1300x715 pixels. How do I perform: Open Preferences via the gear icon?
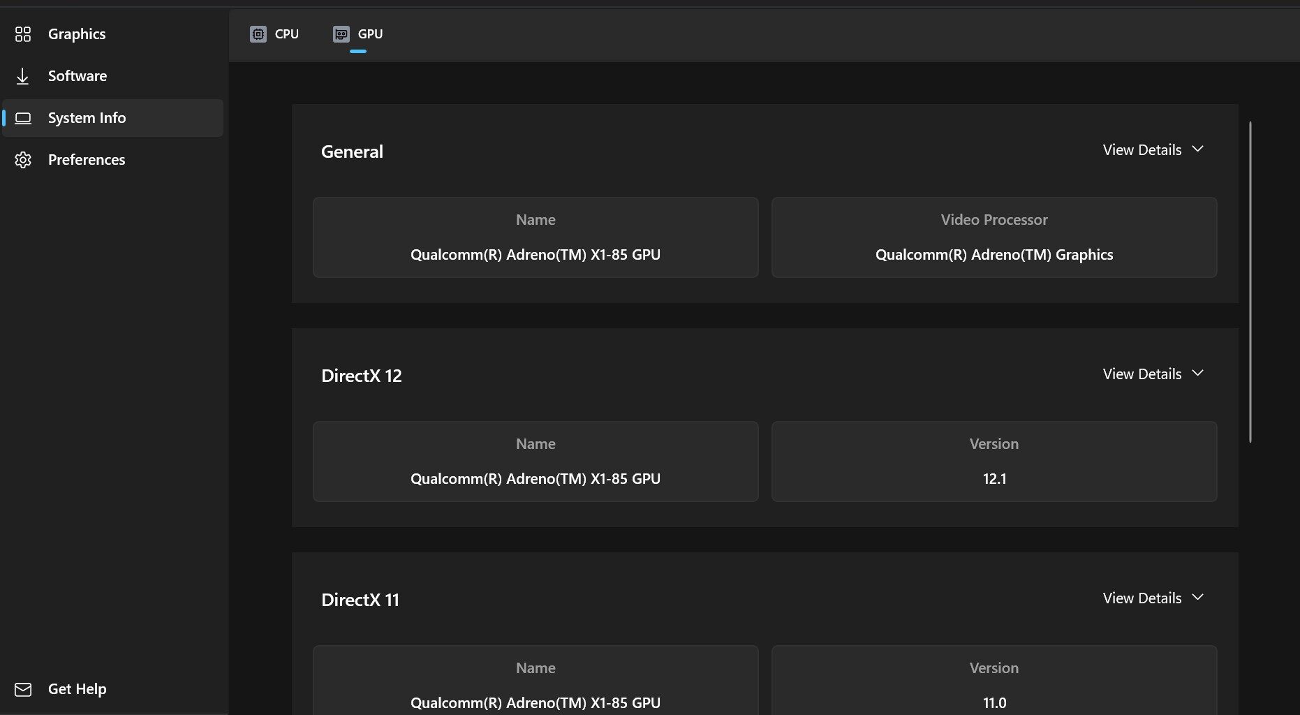[x=23, y=159]
